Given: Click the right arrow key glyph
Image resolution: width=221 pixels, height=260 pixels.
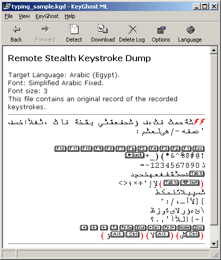Looking at the screenshot, I should pos(84,227).
